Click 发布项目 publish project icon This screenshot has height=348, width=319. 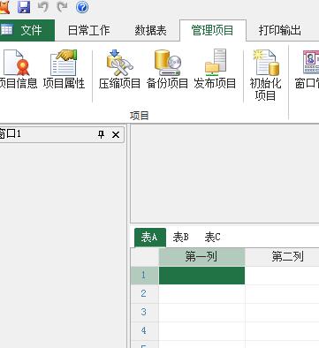215,69
